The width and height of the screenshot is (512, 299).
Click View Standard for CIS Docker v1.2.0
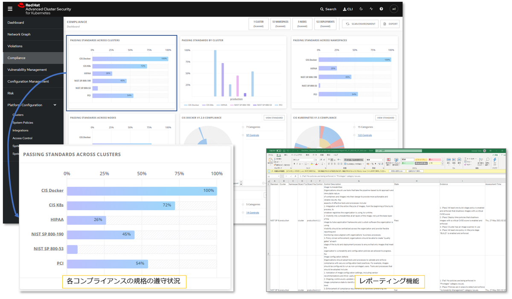(274, 118)
